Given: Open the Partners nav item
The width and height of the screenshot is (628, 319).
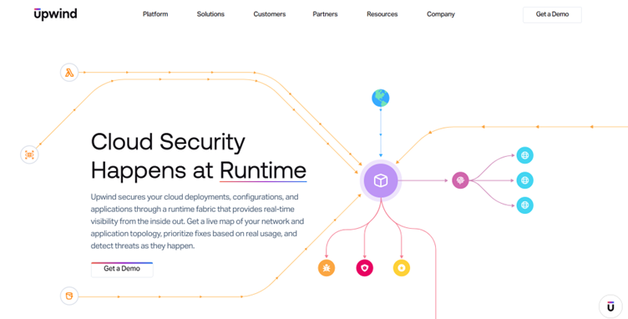Looking at the screenshot, I should tap(325, 14).
